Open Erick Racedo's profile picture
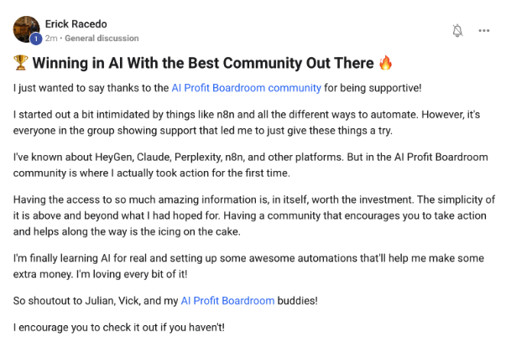 tap(26, 28)
